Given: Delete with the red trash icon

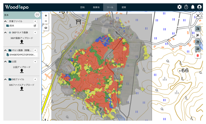Looking at the screenshot, I should (198, 56).
